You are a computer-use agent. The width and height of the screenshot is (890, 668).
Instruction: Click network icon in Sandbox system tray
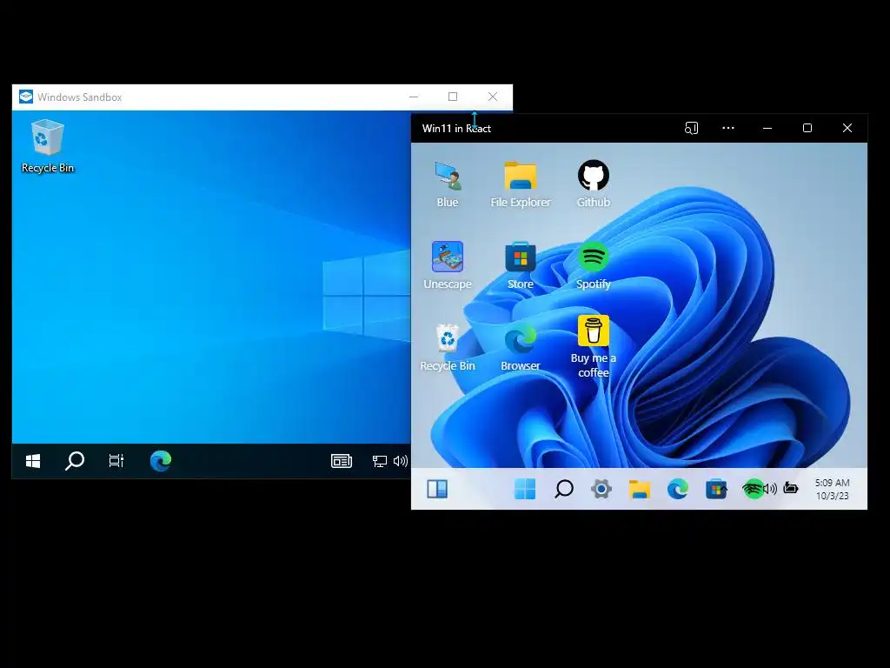tap(379, 461)
